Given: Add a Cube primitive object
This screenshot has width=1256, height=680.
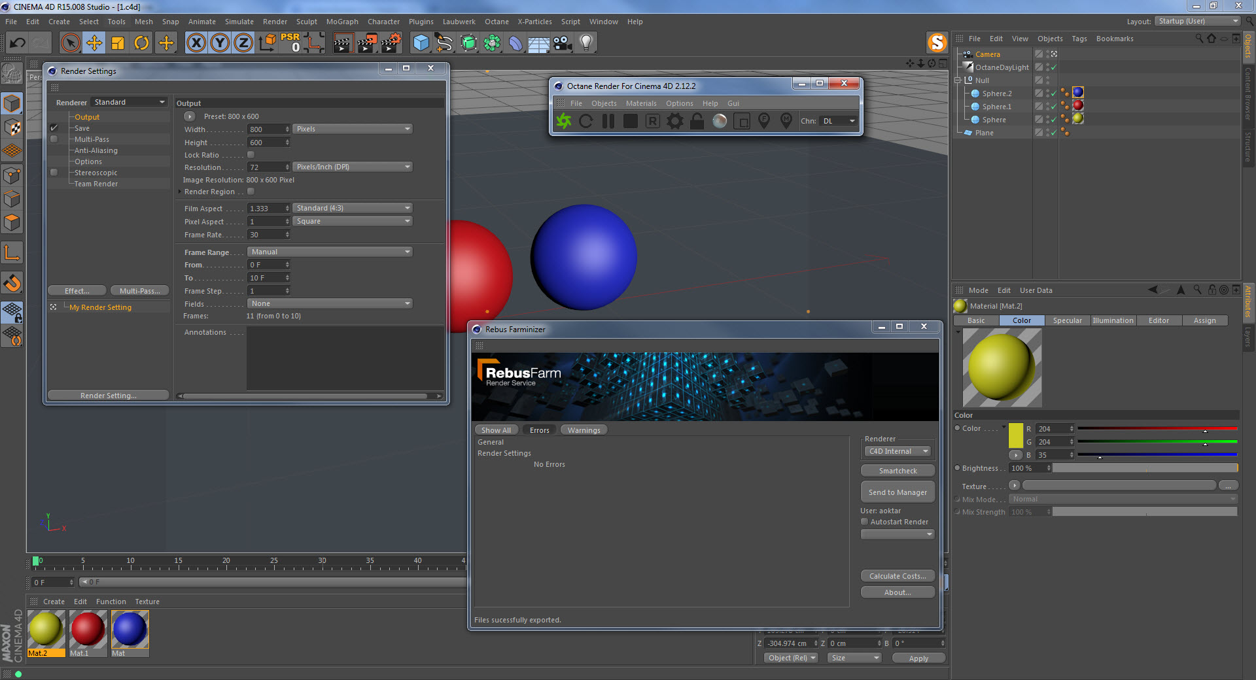Looking at the screenshot, I should [x=421, y=43].
